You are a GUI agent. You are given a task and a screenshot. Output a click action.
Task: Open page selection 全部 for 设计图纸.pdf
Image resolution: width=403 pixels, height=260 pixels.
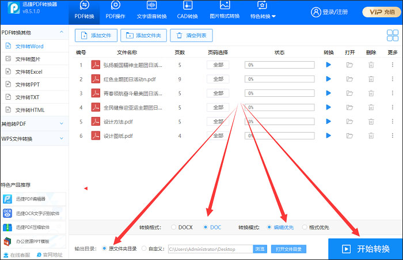coord(218,135)
